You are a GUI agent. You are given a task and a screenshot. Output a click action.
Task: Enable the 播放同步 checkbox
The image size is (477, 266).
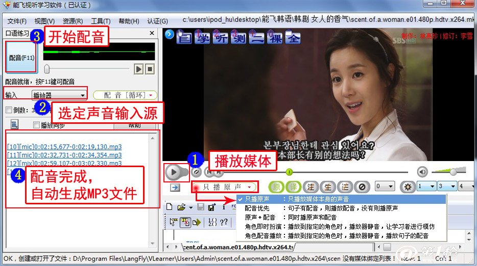[36, 125]
